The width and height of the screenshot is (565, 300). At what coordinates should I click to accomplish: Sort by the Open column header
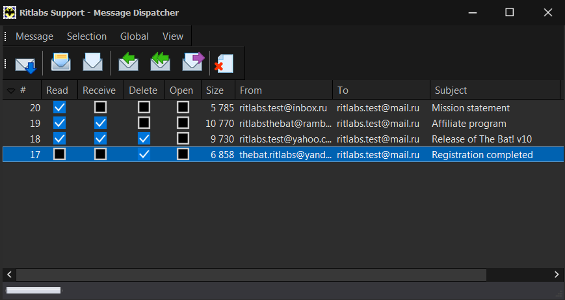183,90
